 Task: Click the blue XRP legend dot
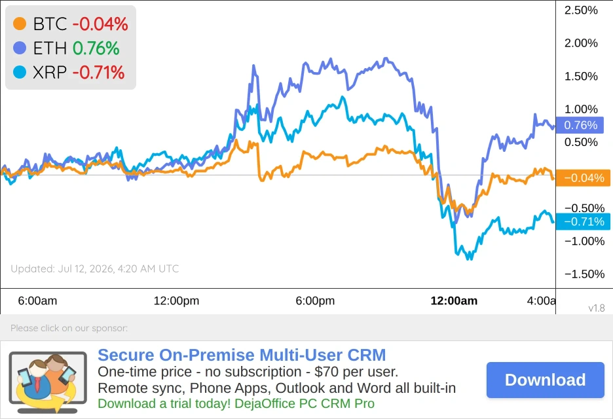20,72
